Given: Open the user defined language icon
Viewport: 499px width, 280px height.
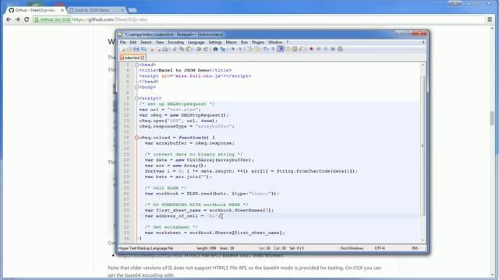Looking at the screenshot, I should coord(288,49).
